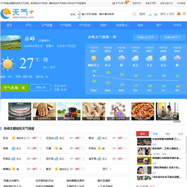This screenshot has width=187, height=187.
Task: Open the 《西虹市首富》 news headline
Action: pyautogui.click(x=167, y=167)
